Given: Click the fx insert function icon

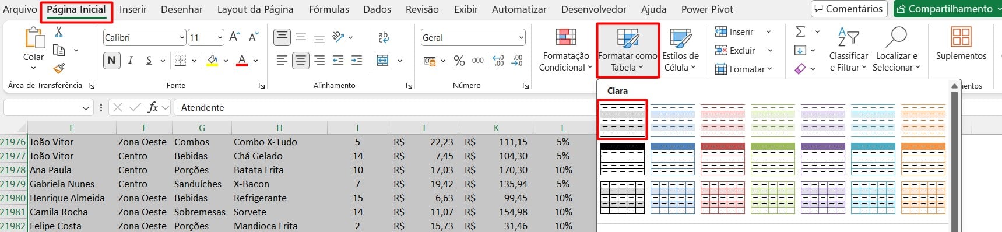Looking at the screenshot, I should pos(153,107).
